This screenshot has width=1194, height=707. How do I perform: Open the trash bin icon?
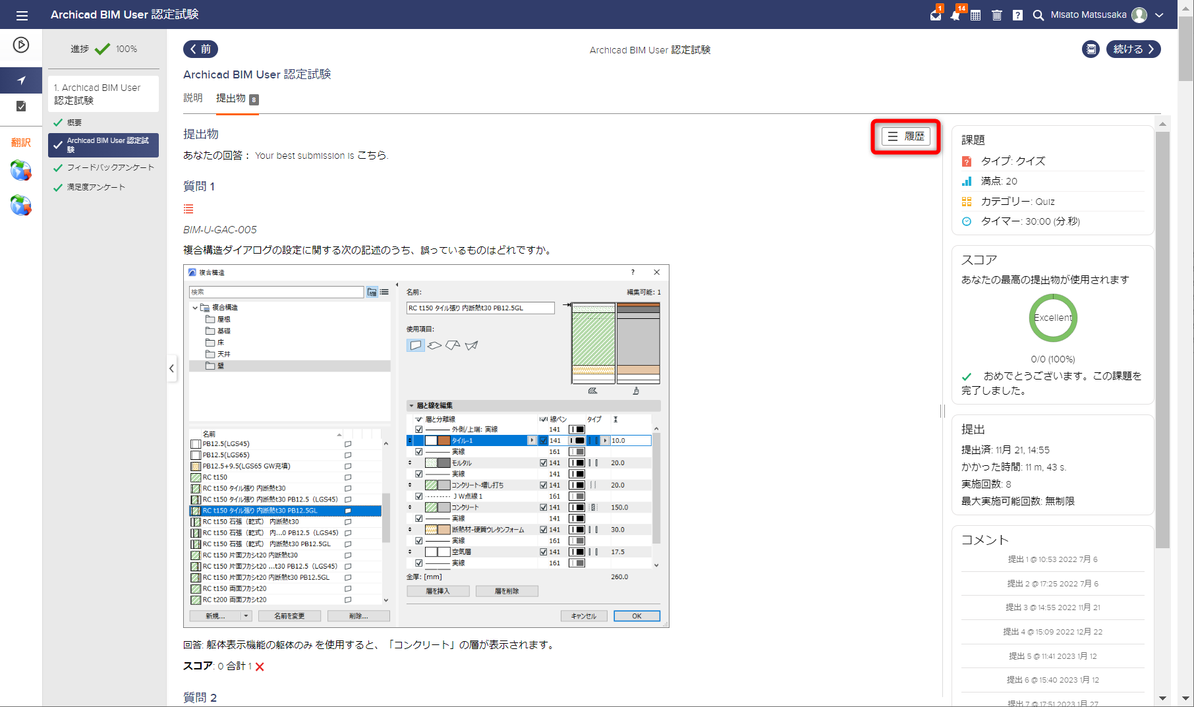(x=996, y=14)
